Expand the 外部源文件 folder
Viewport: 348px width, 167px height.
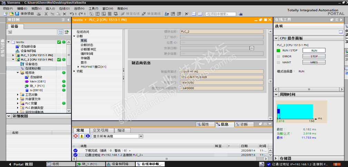[18, 99]
